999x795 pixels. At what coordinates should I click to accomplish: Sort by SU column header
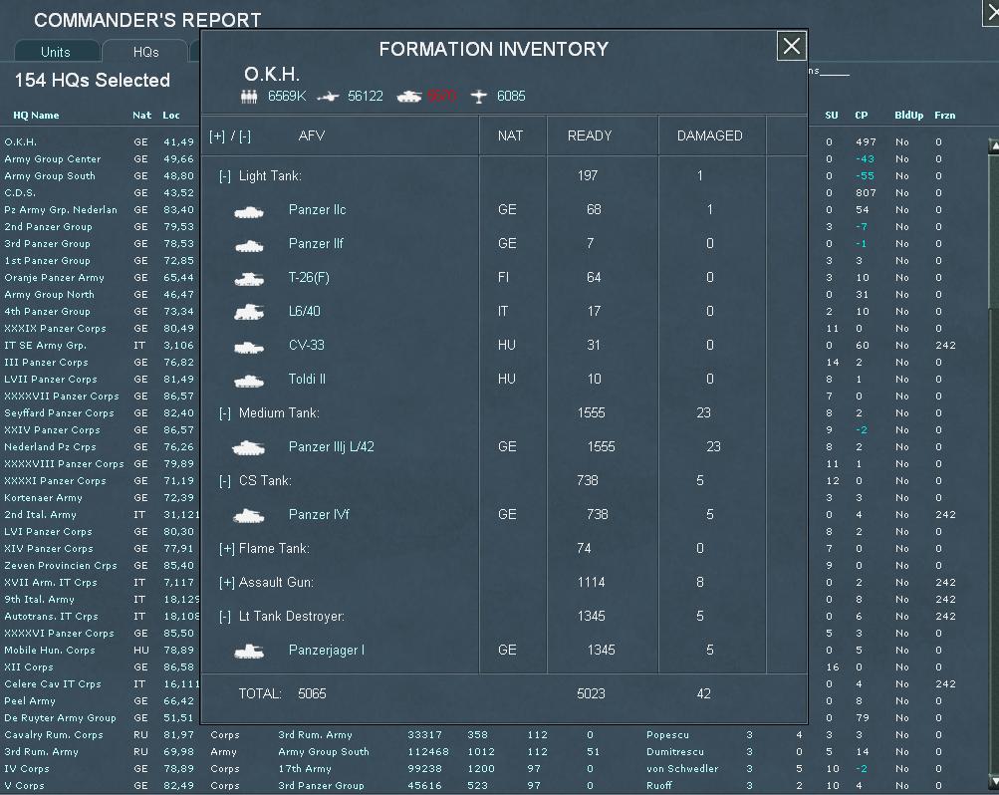coord(832,116)
